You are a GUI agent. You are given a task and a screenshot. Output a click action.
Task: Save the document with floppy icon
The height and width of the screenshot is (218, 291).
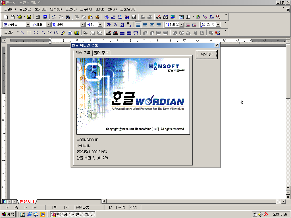coord(29,17)
